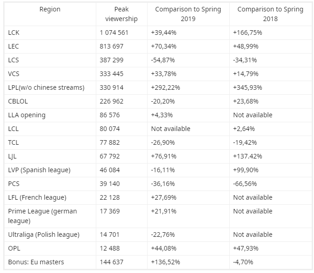The height and width of the screenshot is (273, 314).
Task: Click the 'Peak viewership' column header
Action: pyautogui.click(x=121, y=14)
